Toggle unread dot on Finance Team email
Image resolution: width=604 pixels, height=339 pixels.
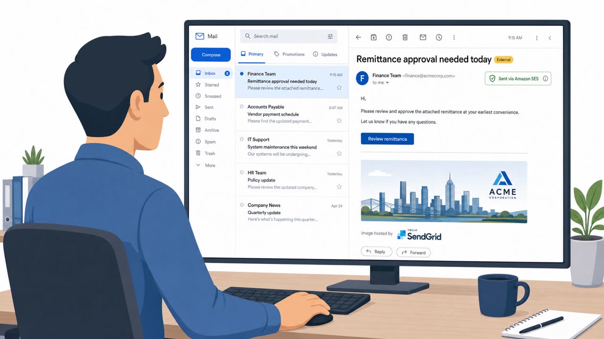click(x=242, y=74)
